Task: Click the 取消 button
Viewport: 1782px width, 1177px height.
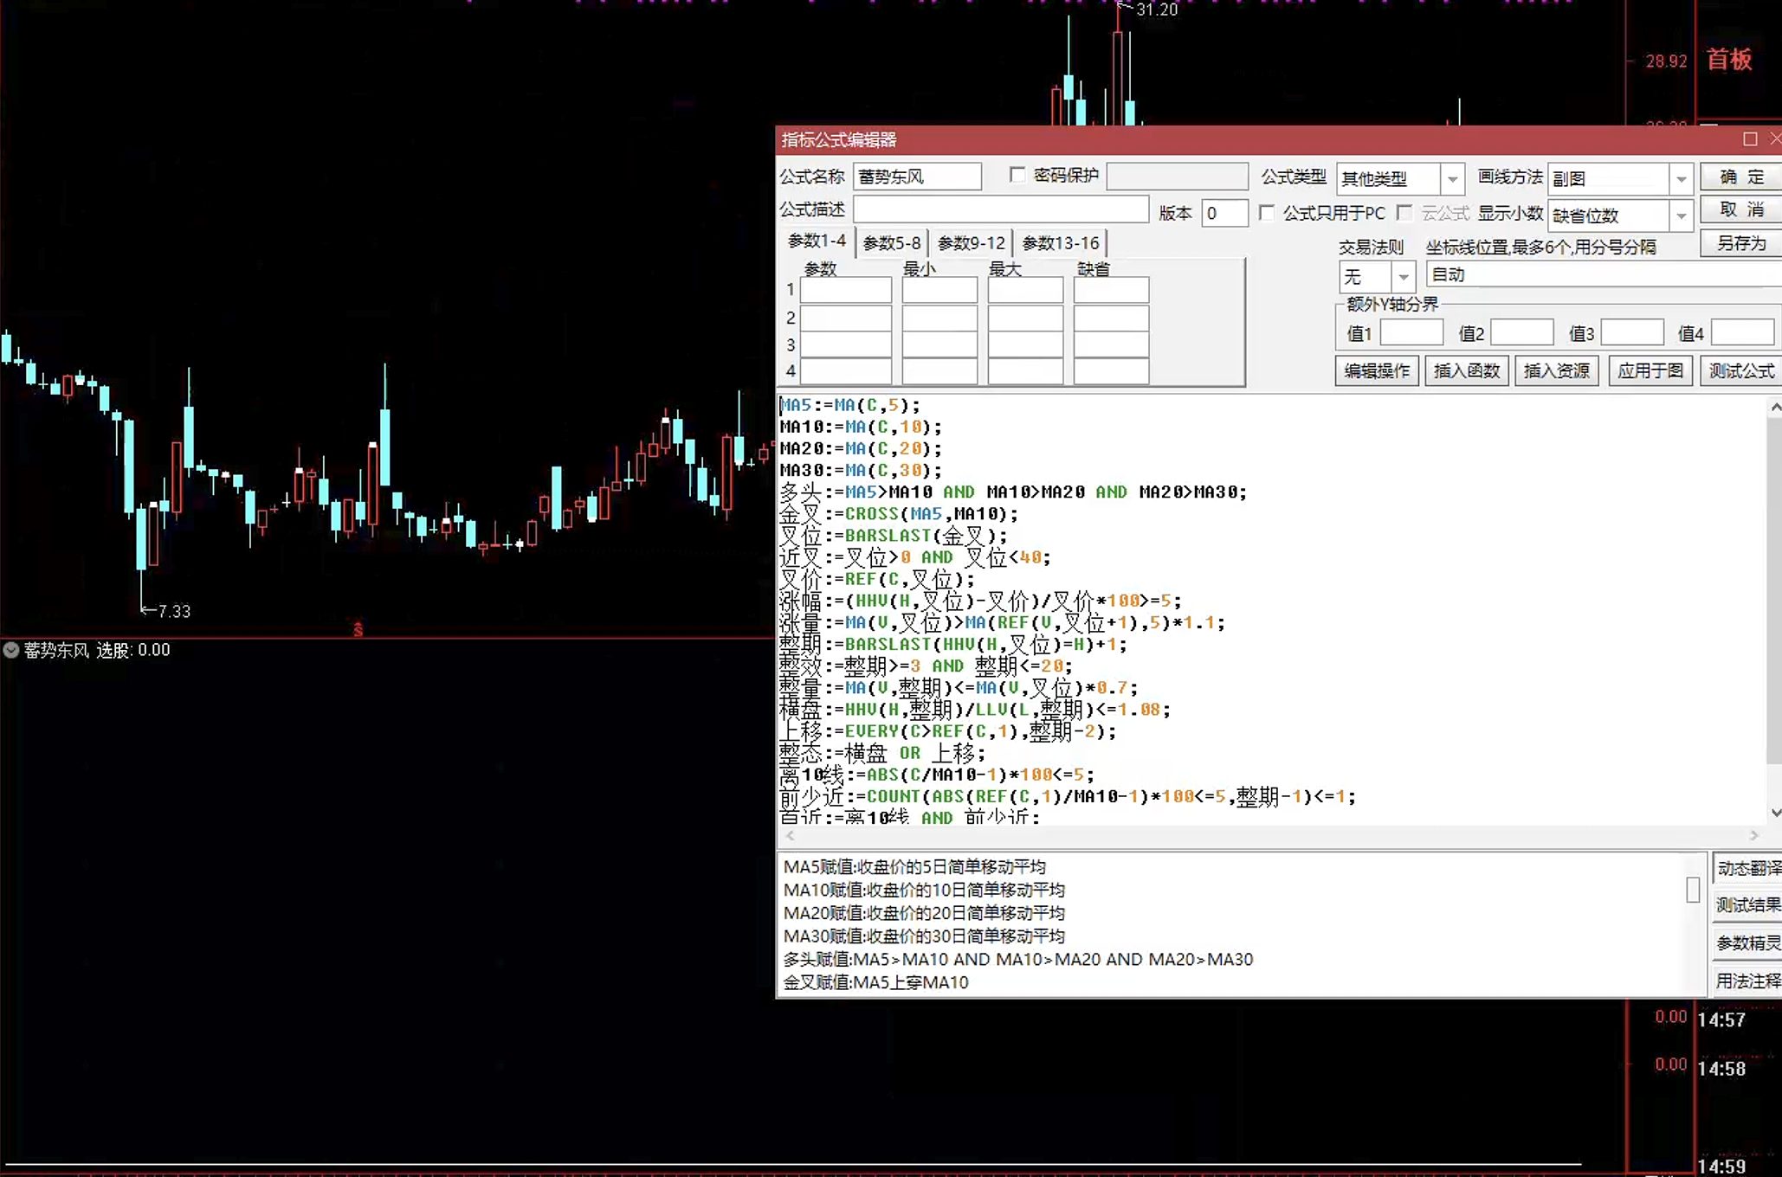Action: coord(1741,209)
